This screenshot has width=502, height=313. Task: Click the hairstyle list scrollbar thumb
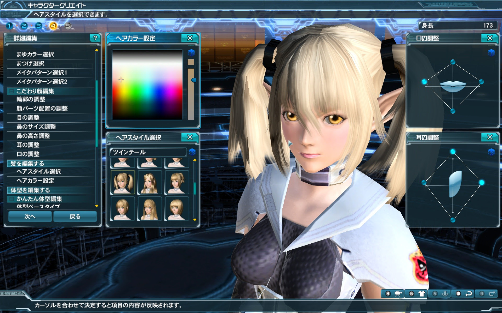click(195, 188)
